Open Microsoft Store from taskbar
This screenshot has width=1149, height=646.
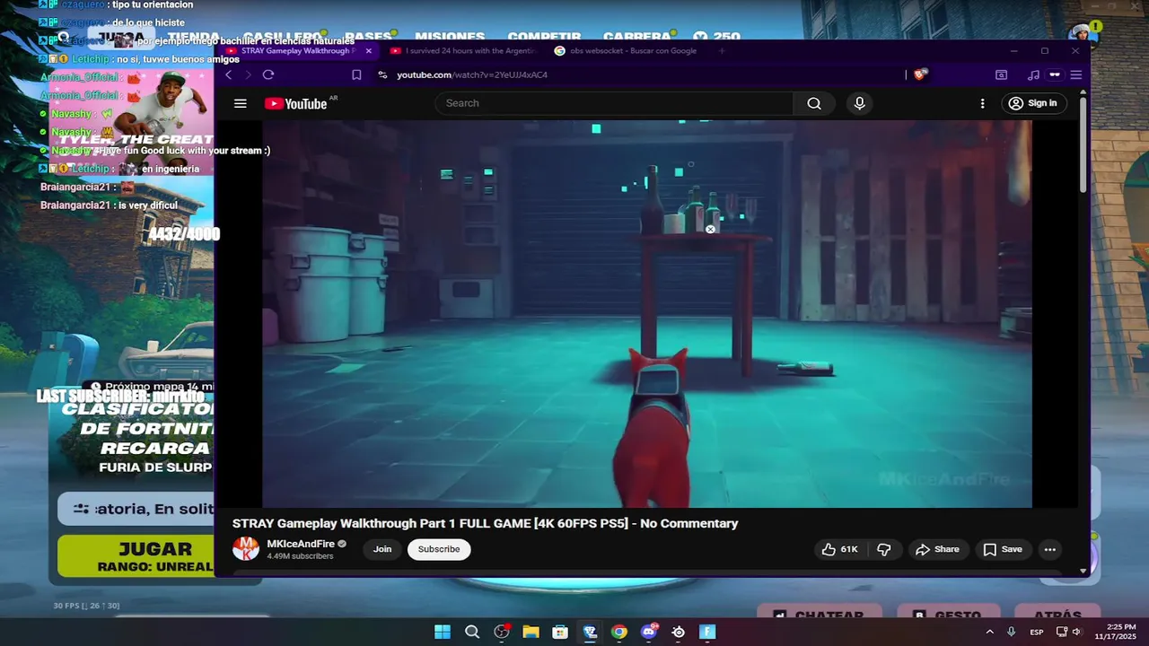[x=560, y=632]
